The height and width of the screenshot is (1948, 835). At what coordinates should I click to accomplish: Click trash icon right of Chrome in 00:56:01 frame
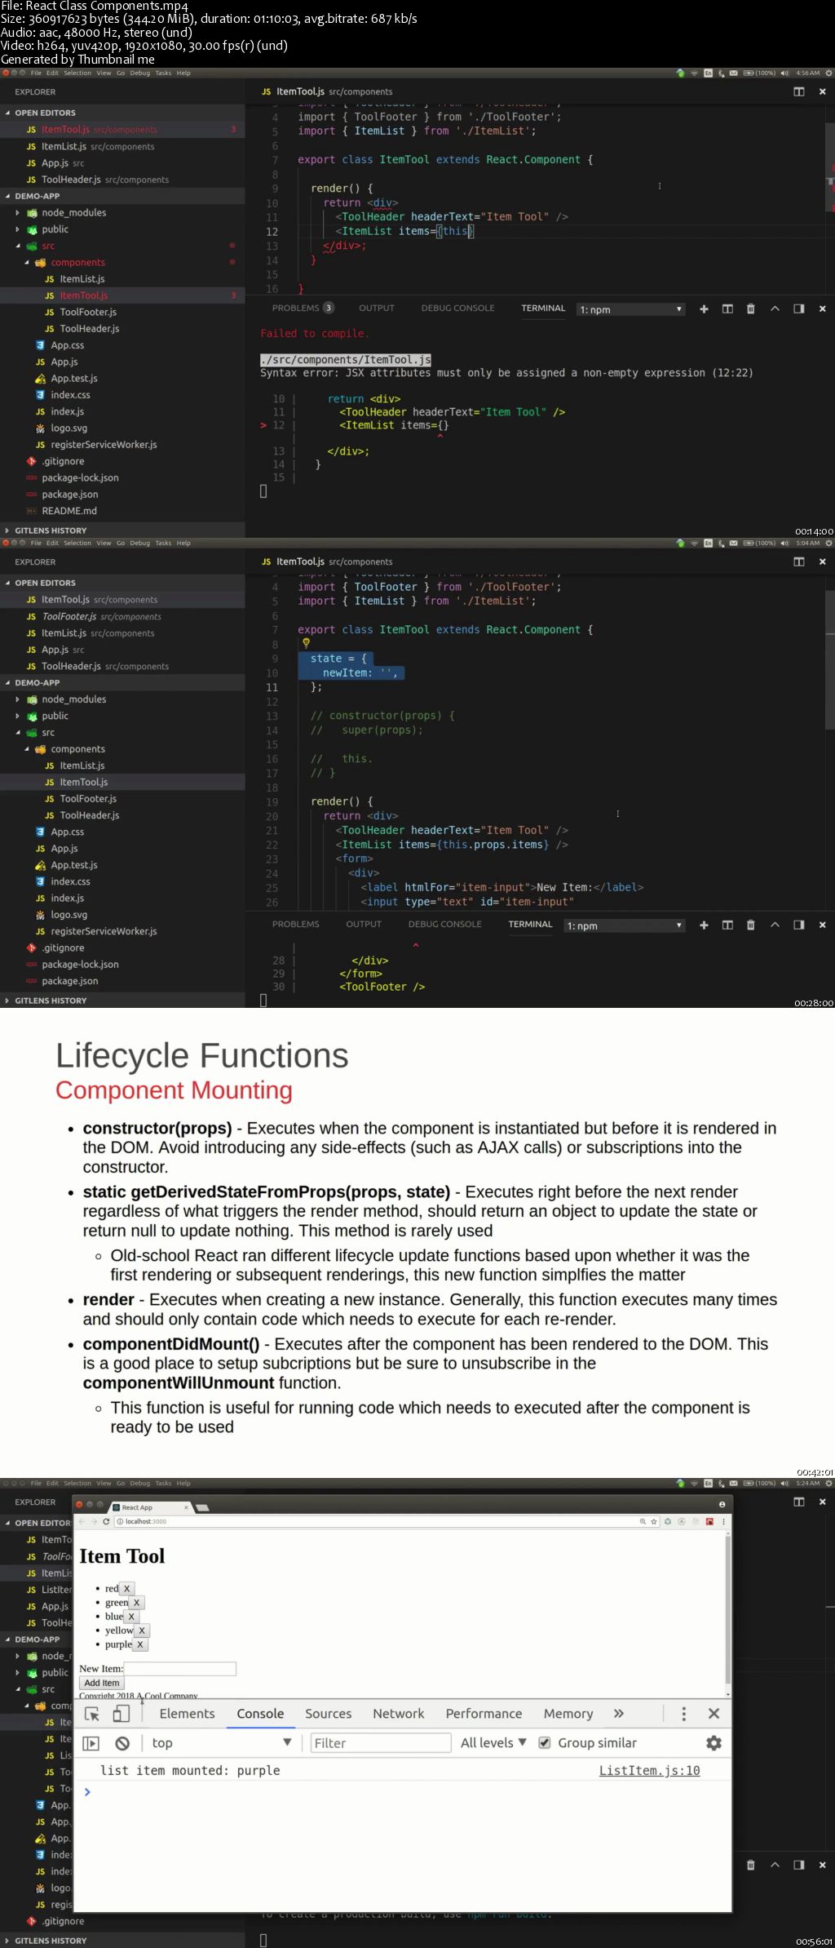click(x=751, y=1865)
